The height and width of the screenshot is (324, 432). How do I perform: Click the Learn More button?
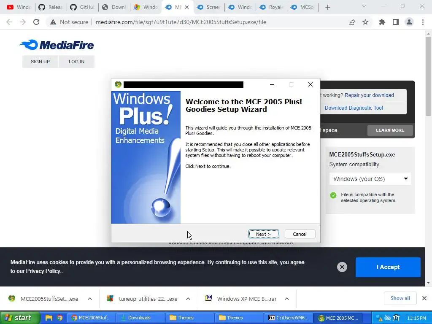click(x=390, y=130)
